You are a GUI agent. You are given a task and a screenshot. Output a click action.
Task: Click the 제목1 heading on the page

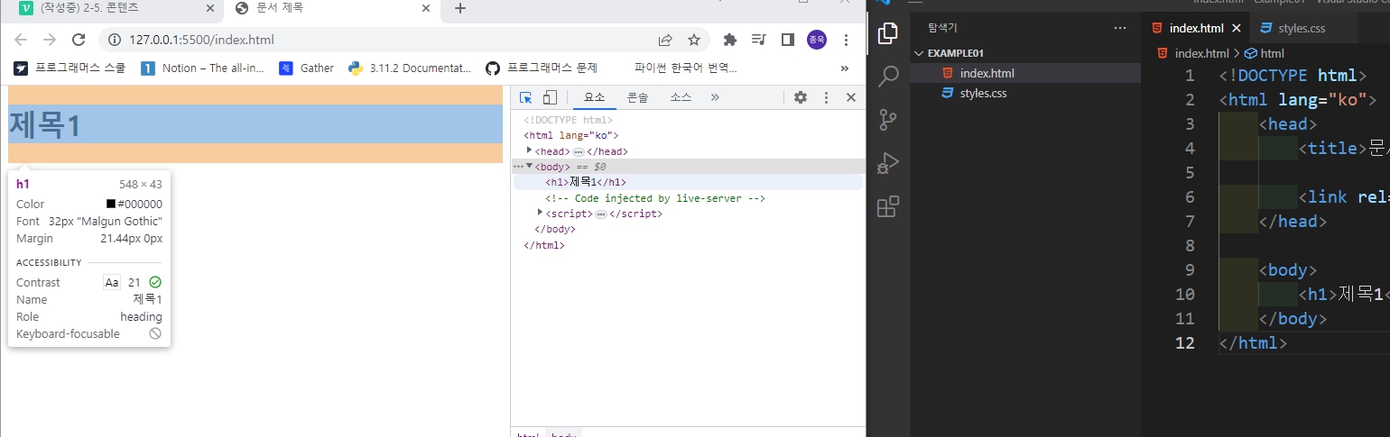click(x=45, y=124)
